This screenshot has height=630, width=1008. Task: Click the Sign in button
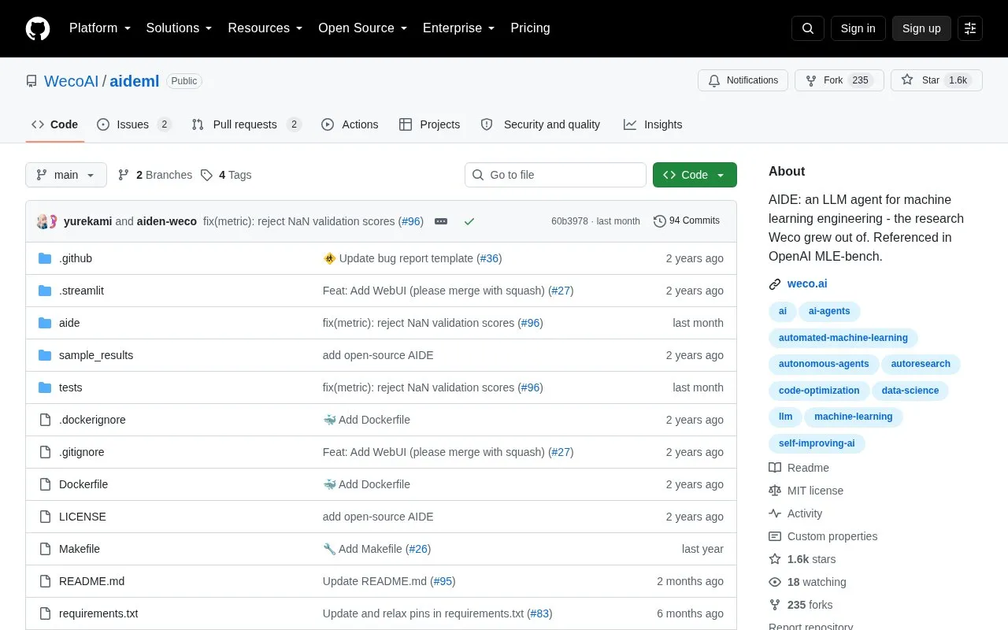tap(858, 28)
